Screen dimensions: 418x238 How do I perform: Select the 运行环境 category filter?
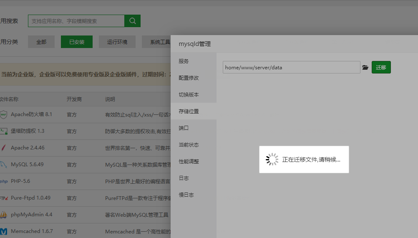pyautogui.click(x=117, y=42)
